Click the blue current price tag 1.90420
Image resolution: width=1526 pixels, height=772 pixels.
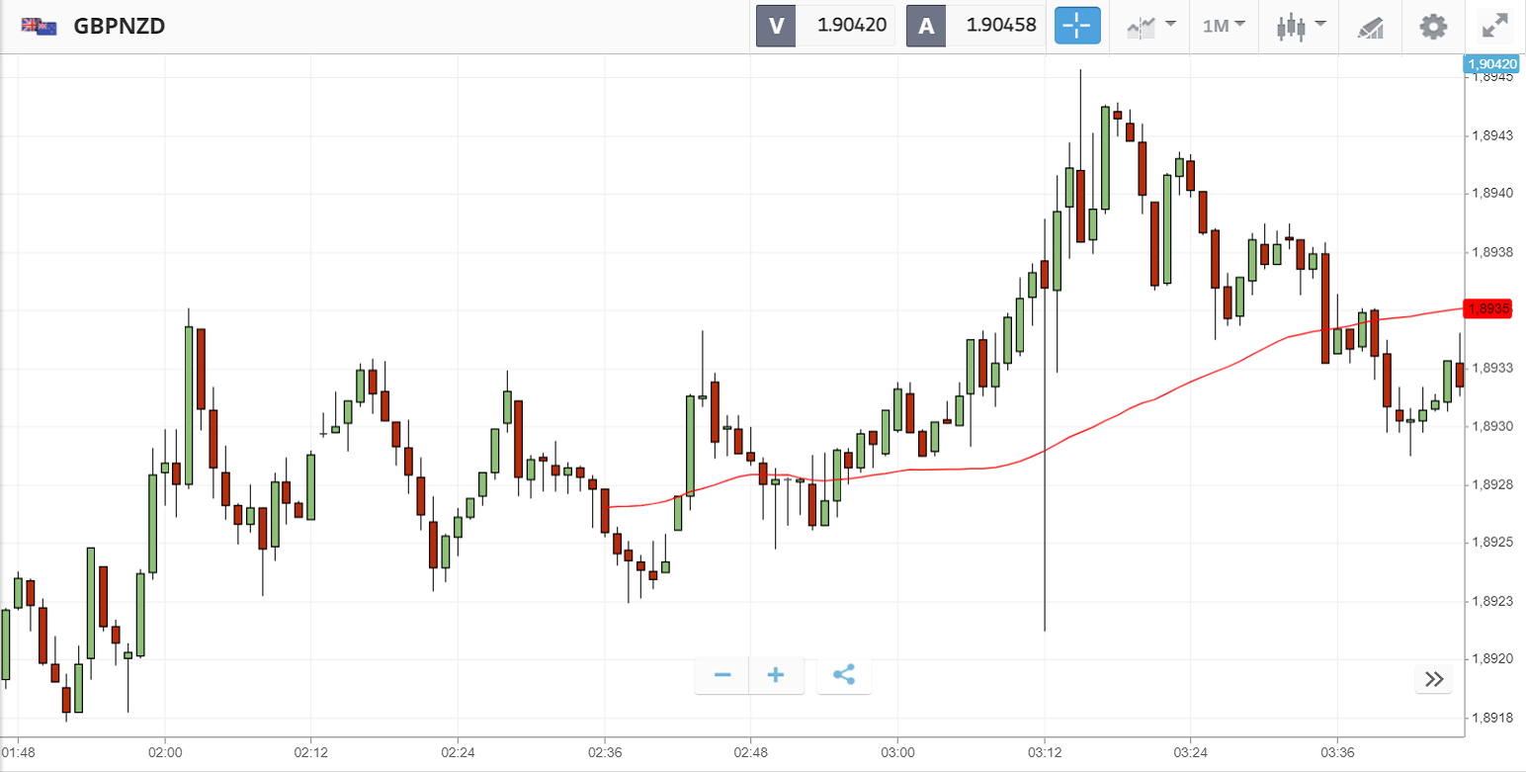[1492, 63]
